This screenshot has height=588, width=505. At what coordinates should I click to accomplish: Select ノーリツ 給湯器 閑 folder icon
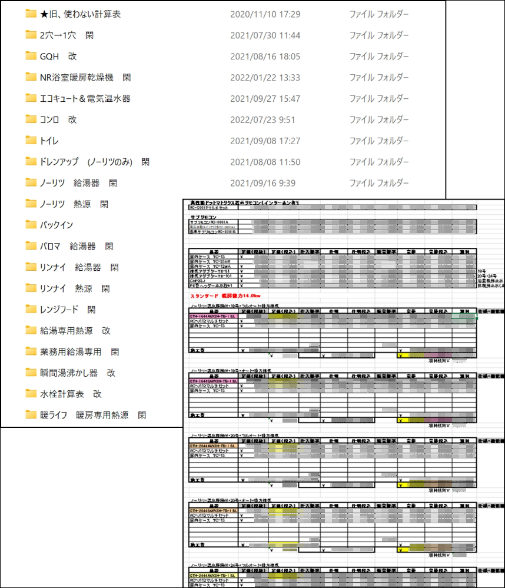point(31,182)
